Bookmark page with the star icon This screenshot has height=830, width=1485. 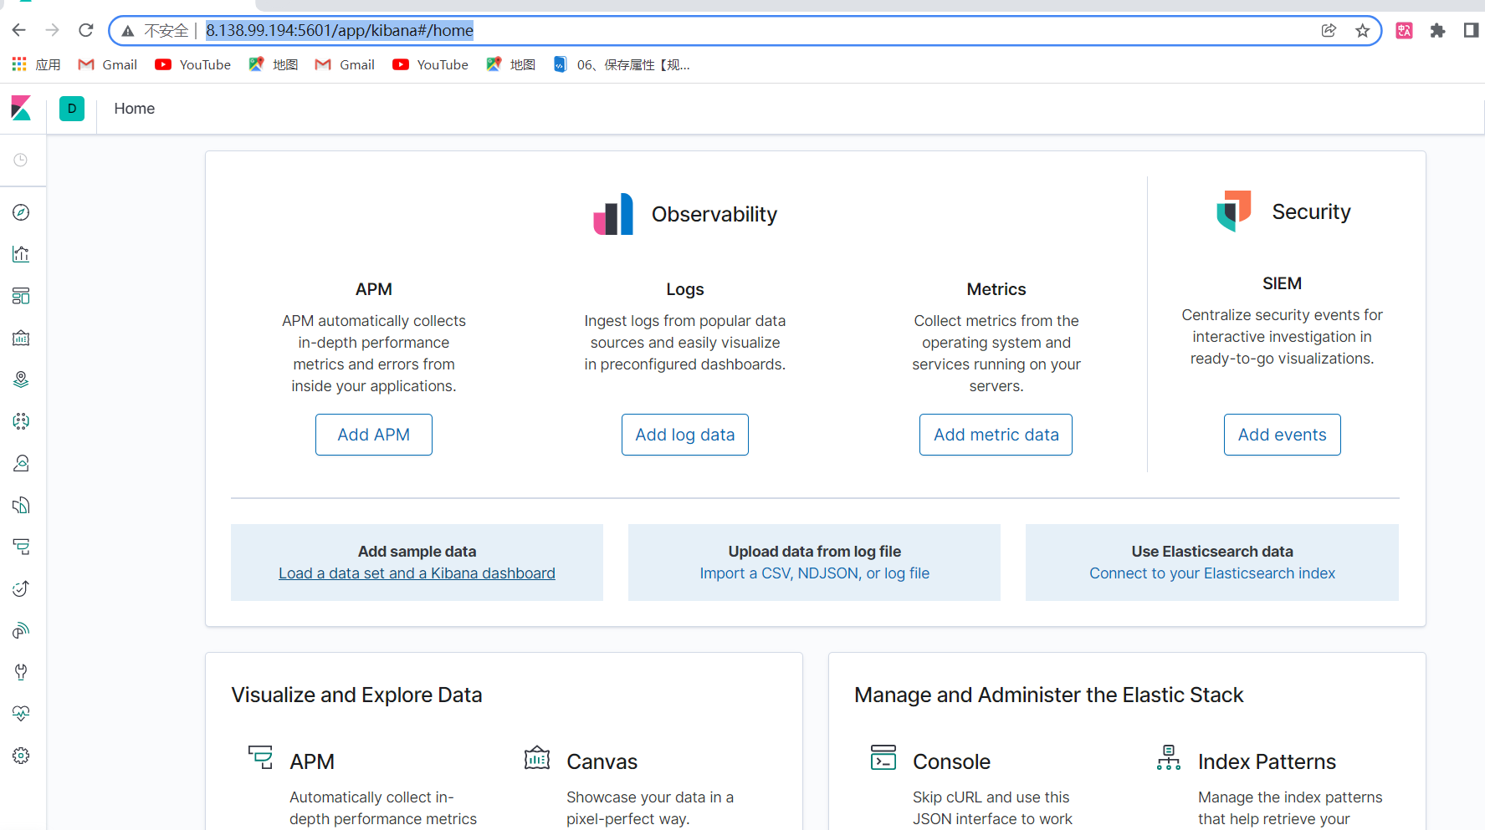tap(1363, 31)
